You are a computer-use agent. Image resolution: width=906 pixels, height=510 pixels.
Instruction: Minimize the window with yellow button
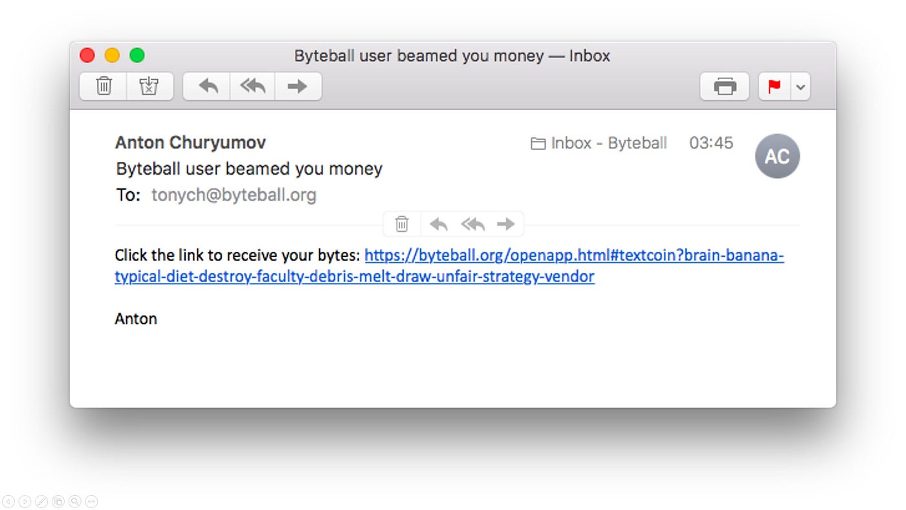[x=112, y=56]
